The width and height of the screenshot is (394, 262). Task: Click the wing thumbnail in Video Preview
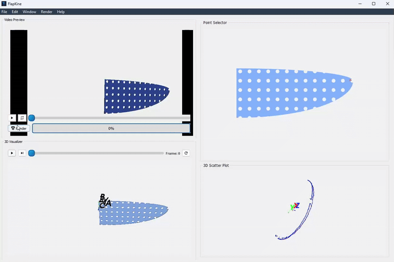point(136,96)
